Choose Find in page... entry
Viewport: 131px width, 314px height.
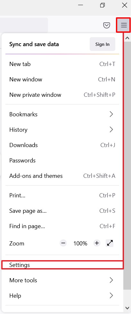tap(62, 226)
